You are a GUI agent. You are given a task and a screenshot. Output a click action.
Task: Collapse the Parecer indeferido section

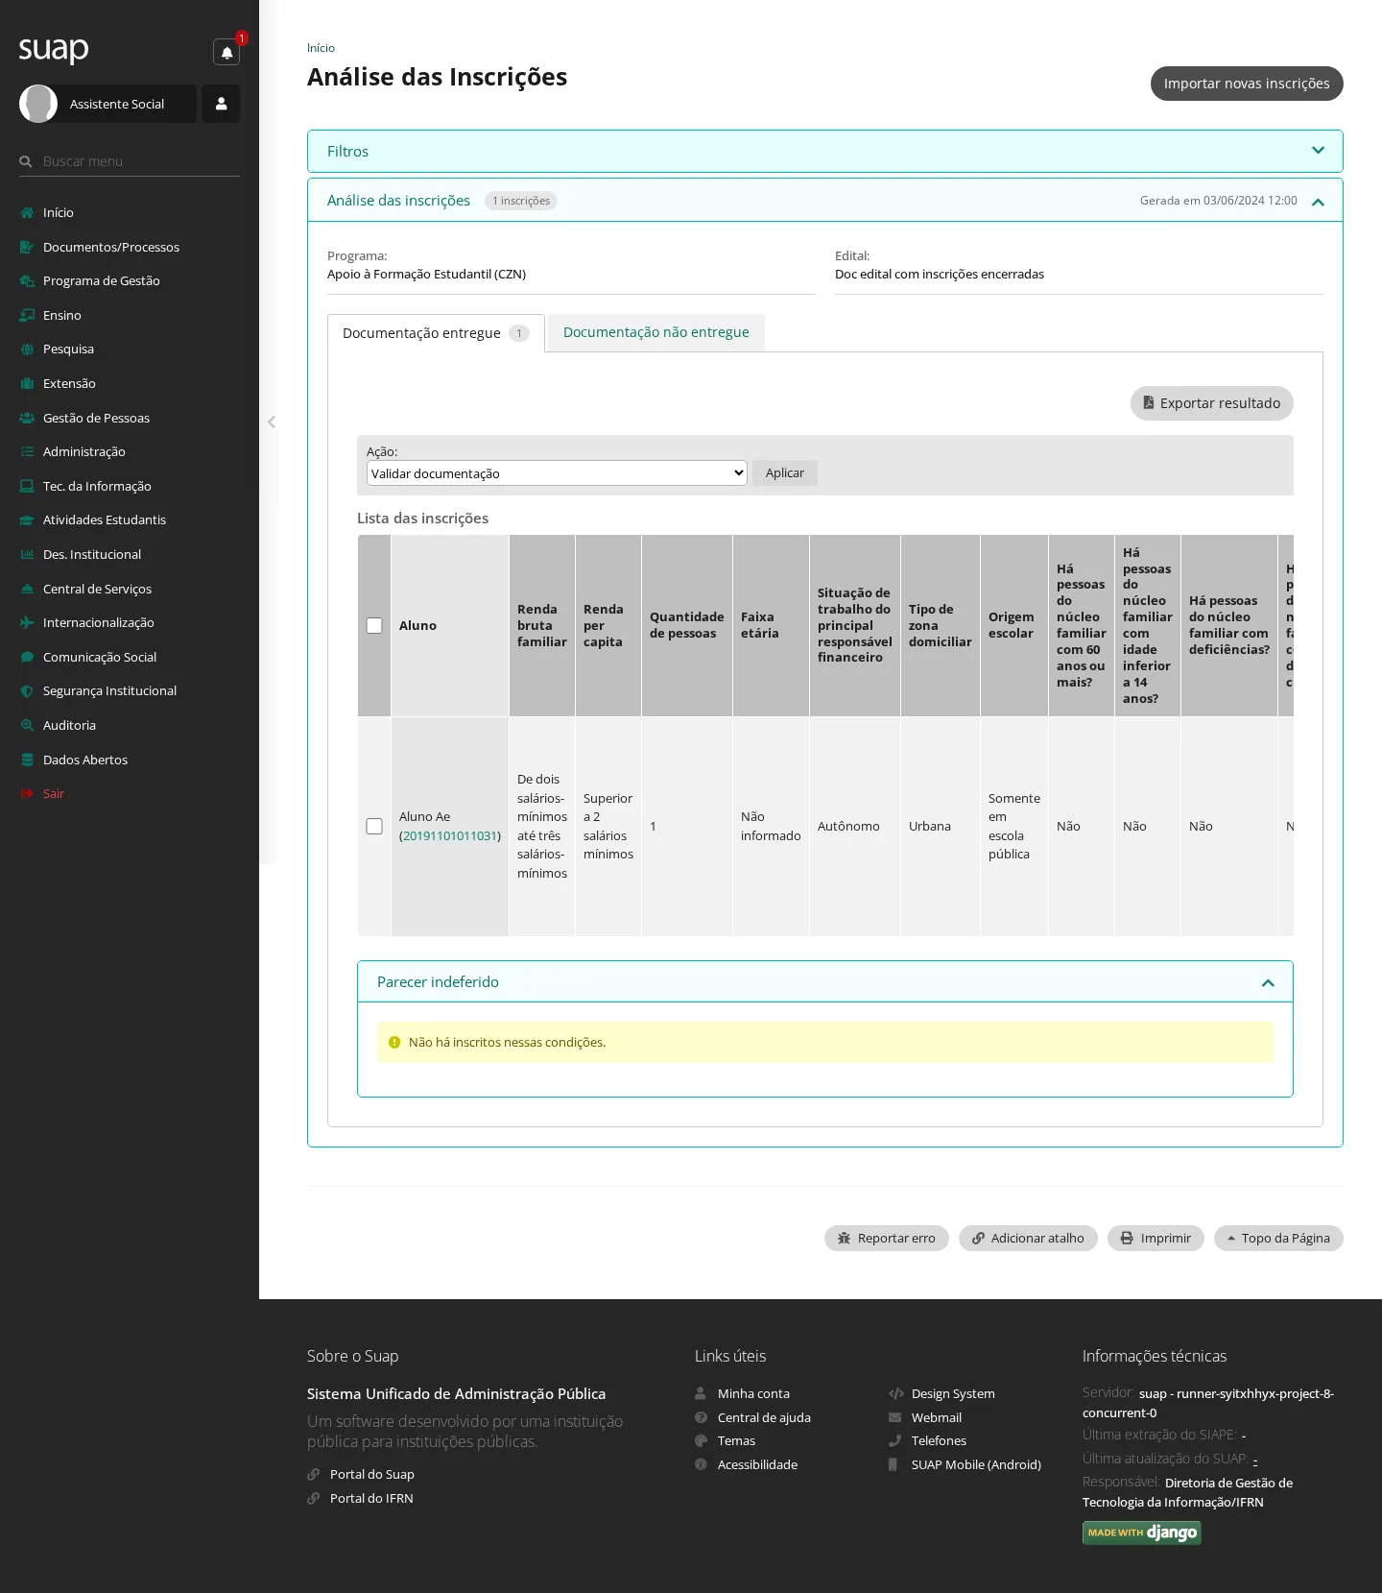[x=1268, y=982]
